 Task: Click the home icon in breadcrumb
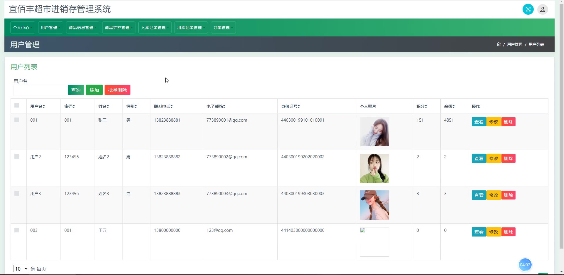click(498, 44)
